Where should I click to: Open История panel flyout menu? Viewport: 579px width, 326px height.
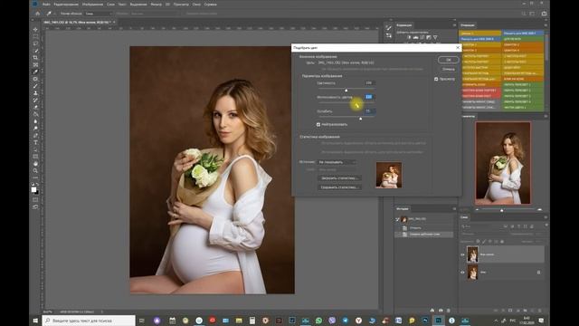click(454, 209)
